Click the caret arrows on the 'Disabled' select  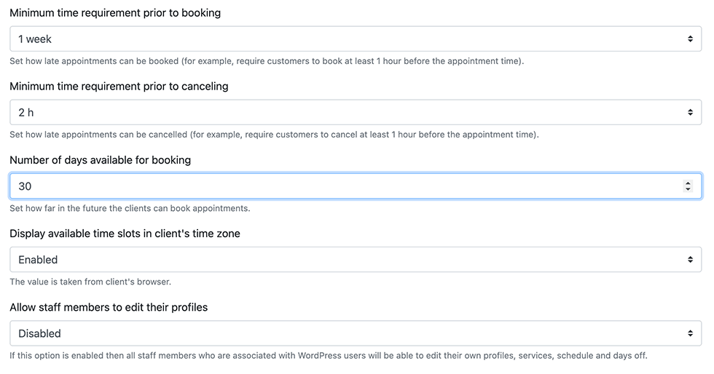click(691, 333)
